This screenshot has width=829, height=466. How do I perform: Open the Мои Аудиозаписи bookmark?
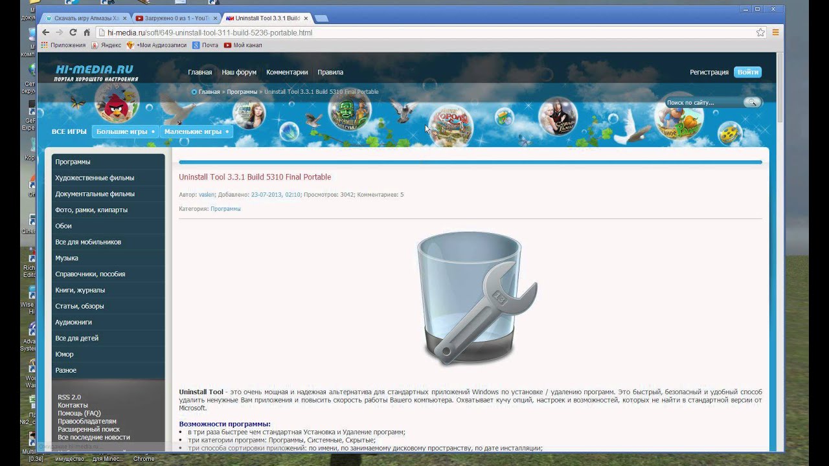[x=156, y=45]
